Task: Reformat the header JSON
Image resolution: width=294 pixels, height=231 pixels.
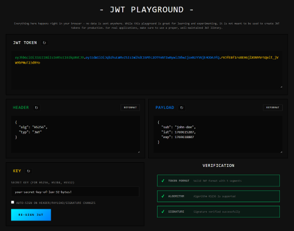Action: [x=130, y=108]
